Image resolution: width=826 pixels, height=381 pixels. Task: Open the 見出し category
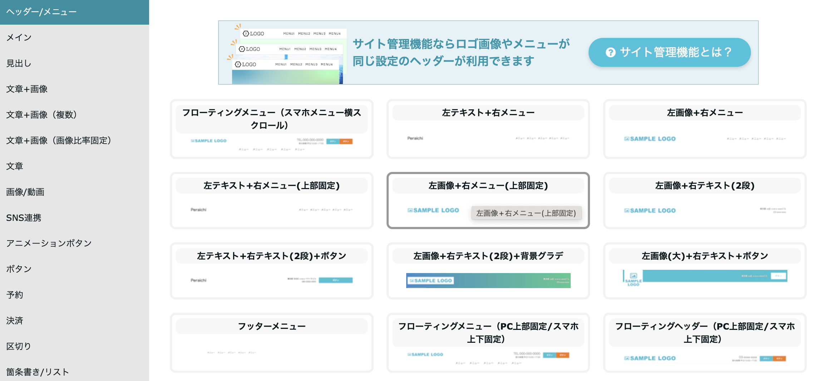19,63
